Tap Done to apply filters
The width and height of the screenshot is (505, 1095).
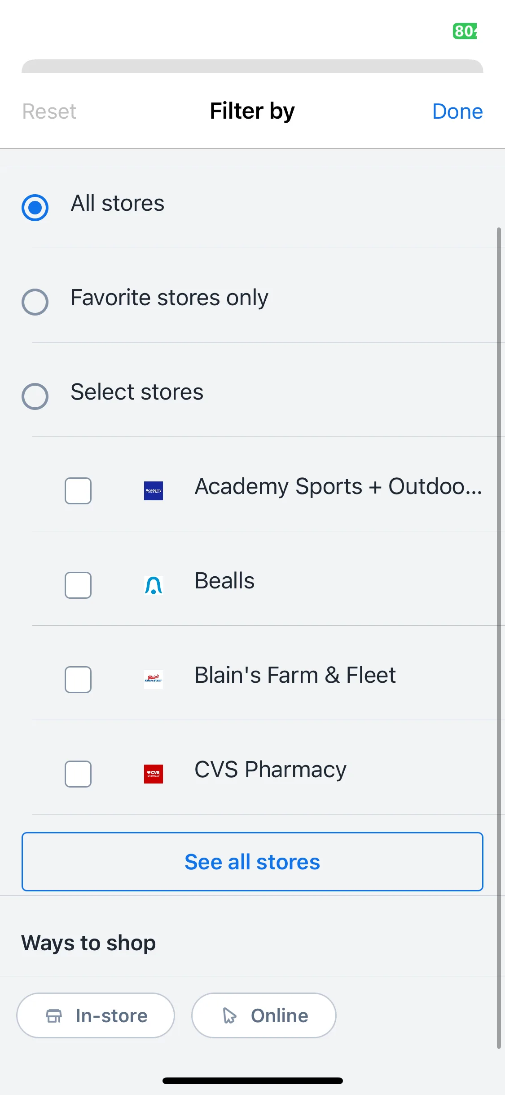click(457, 111)
